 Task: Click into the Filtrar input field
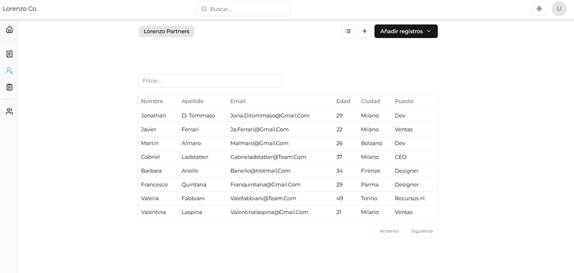210,81
